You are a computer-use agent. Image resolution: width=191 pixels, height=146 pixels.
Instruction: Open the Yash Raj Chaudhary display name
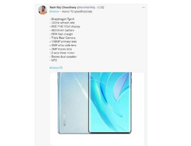pyautogui.click(x=63, y=7)
